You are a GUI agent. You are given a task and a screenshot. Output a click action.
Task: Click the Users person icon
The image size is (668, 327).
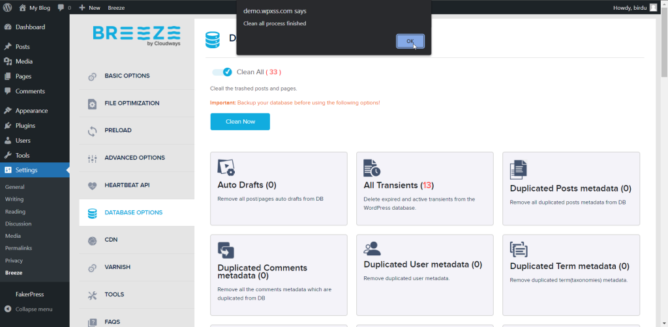point(8,140)
